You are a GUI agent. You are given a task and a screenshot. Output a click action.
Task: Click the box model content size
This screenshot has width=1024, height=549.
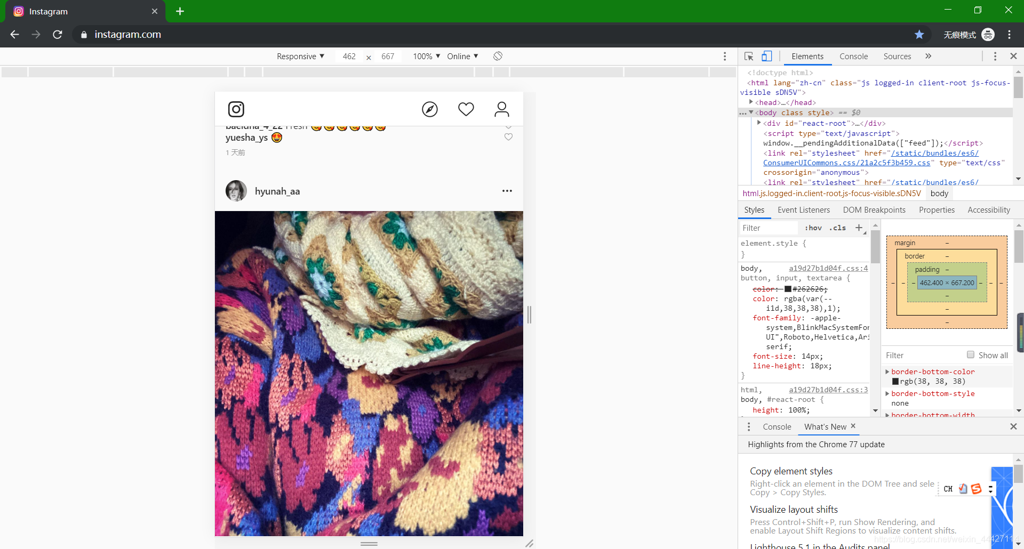947,283
